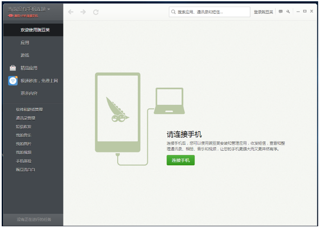Click the 请用USB连接手机 red text
This screenshot has height=228, width=319.
(x=26, y=16)
